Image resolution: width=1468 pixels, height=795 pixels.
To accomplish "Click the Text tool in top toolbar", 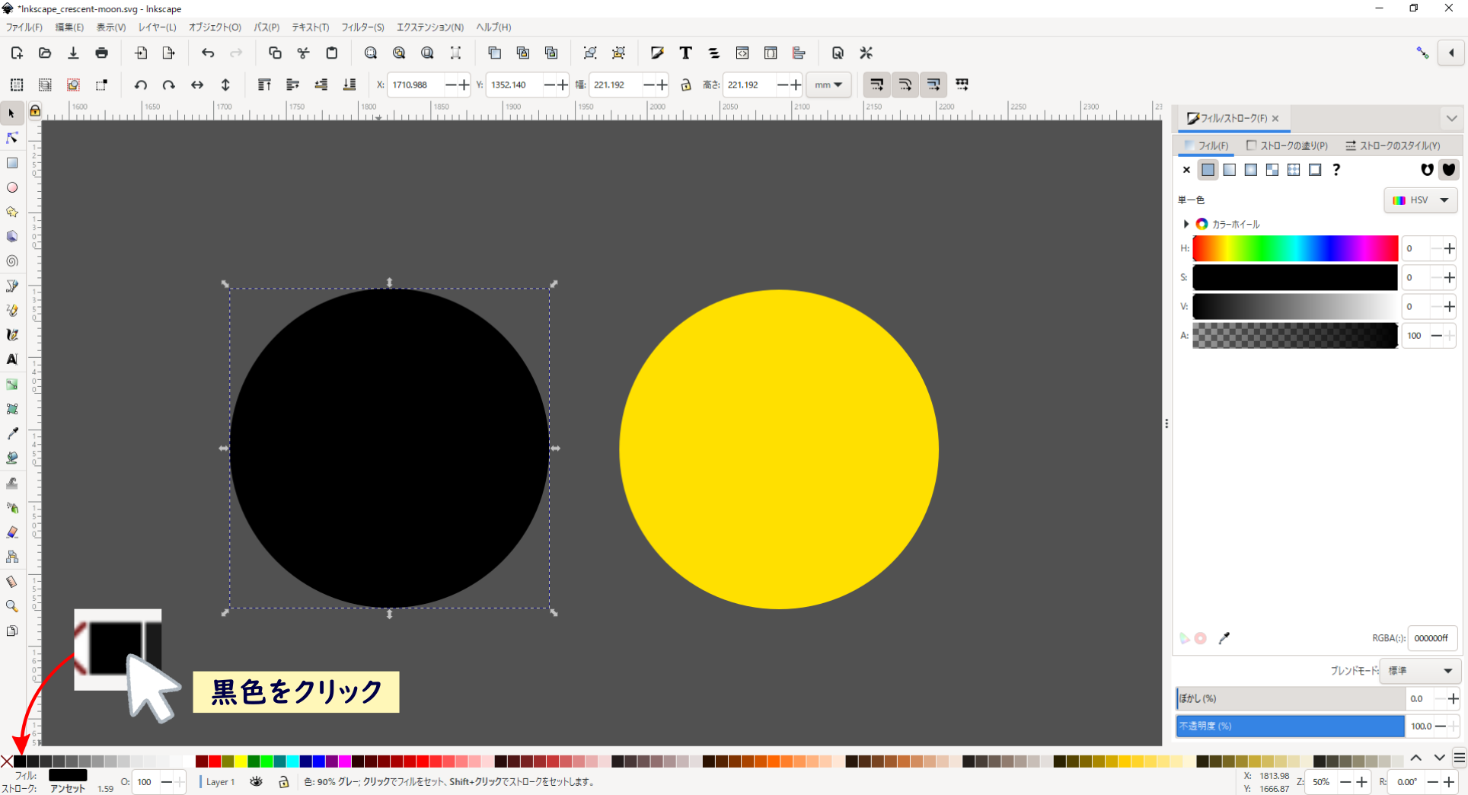I will 685,53.
